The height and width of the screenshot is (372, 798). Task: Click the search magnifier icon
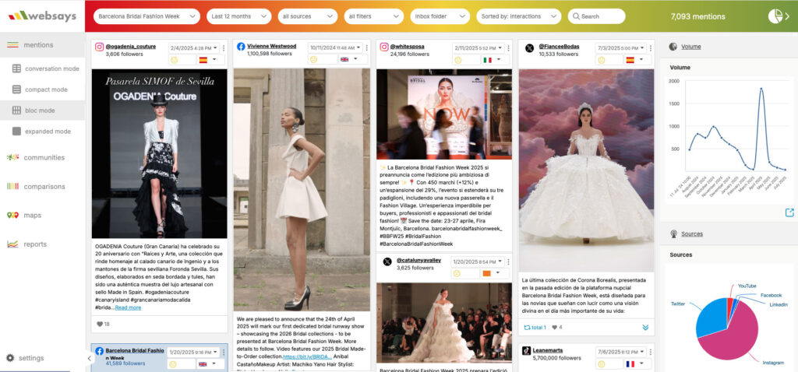coord(576,16)
